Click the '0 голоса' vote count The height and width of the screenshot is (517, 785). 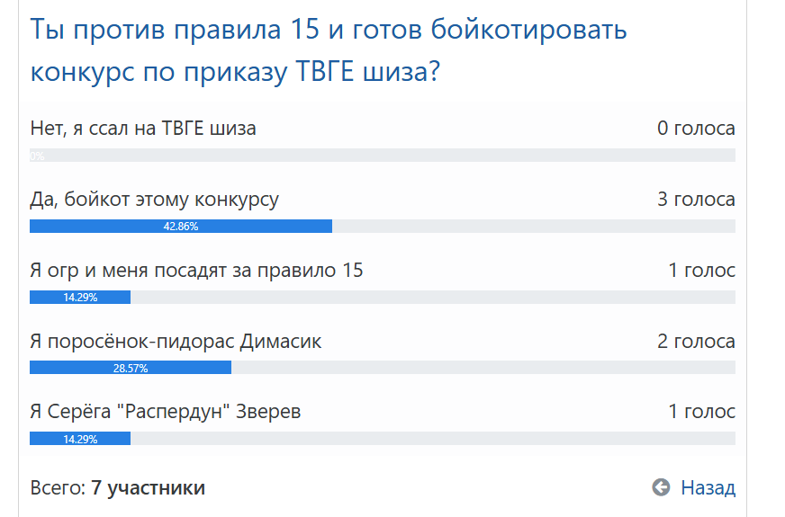[x=696, y=129]
